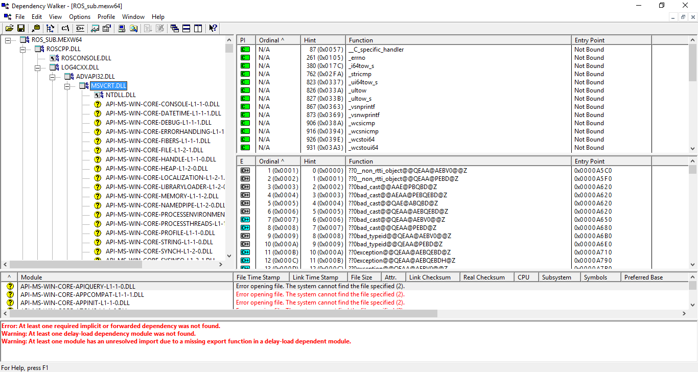Open Configure Module Search Order icon
Image resolution: width=698 pixels, height=372 pixels.
(x=133, y=28)
